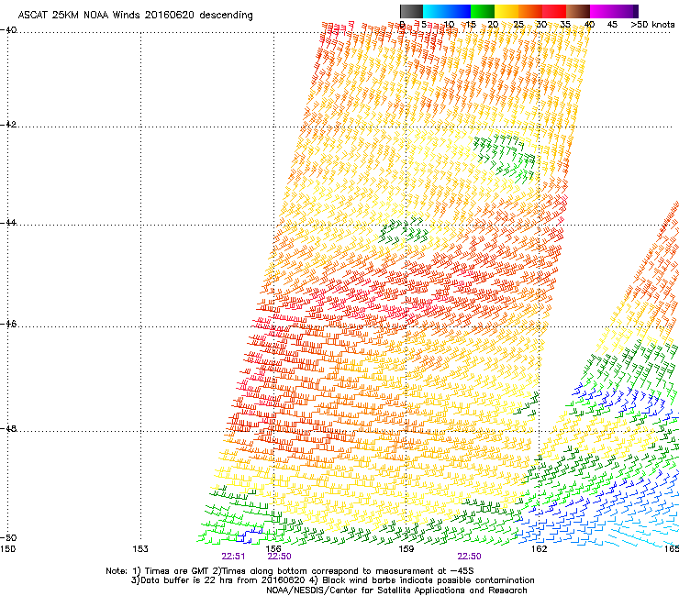Click the '-42' latitude axis label
The height and width of the screenshot is (596, 679).
click(x=8, y=125)
